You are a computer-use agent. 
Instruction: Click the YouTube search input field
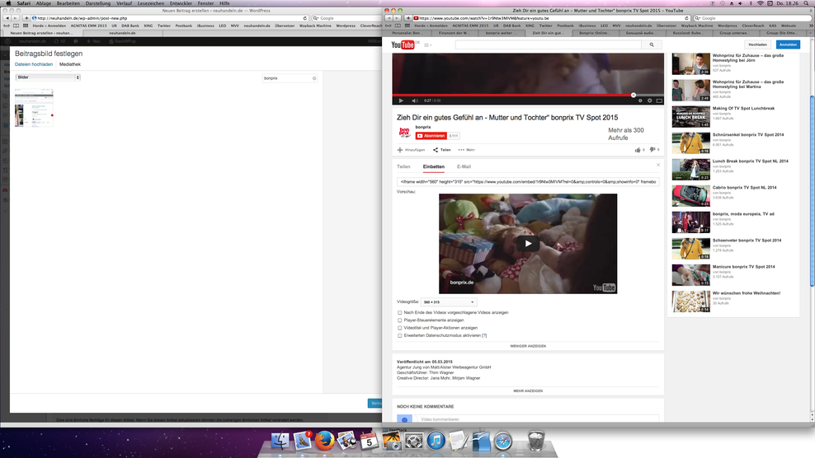point(549,44)
